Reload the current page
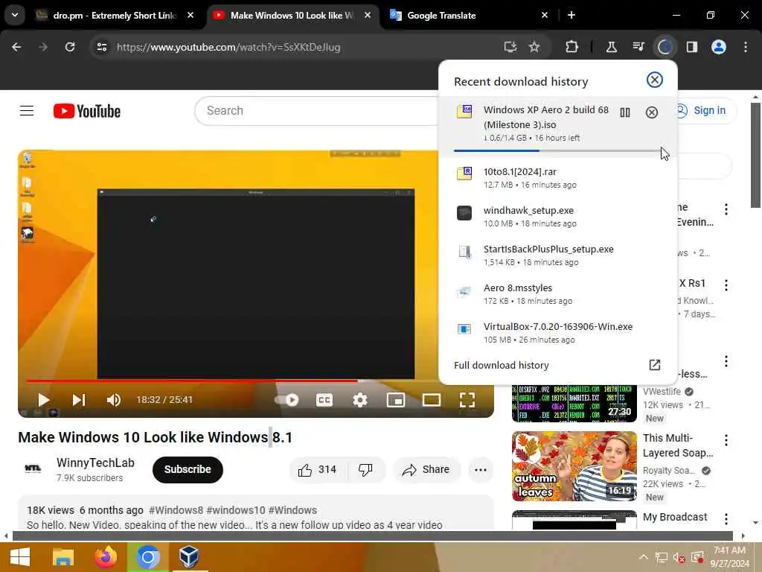The image size is (762, 572). 70,47
